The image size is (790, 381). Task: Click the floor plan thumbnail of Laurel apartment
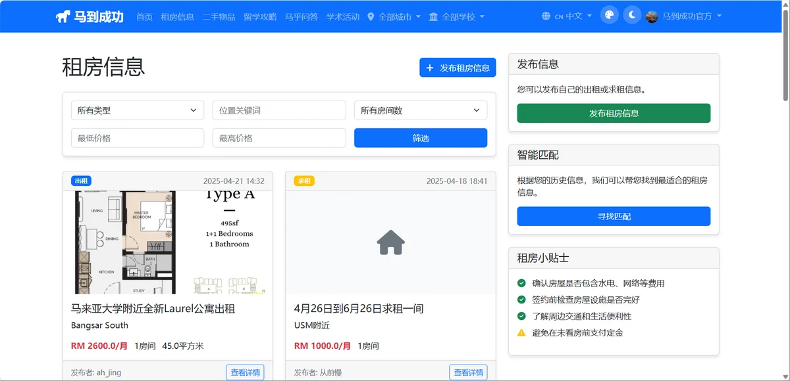pos(167,242)
